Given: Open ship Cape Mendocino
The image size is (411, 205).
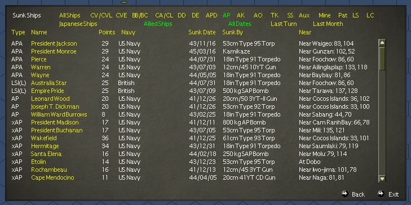Looking at the screenshot, I should (x=52, y=177).
